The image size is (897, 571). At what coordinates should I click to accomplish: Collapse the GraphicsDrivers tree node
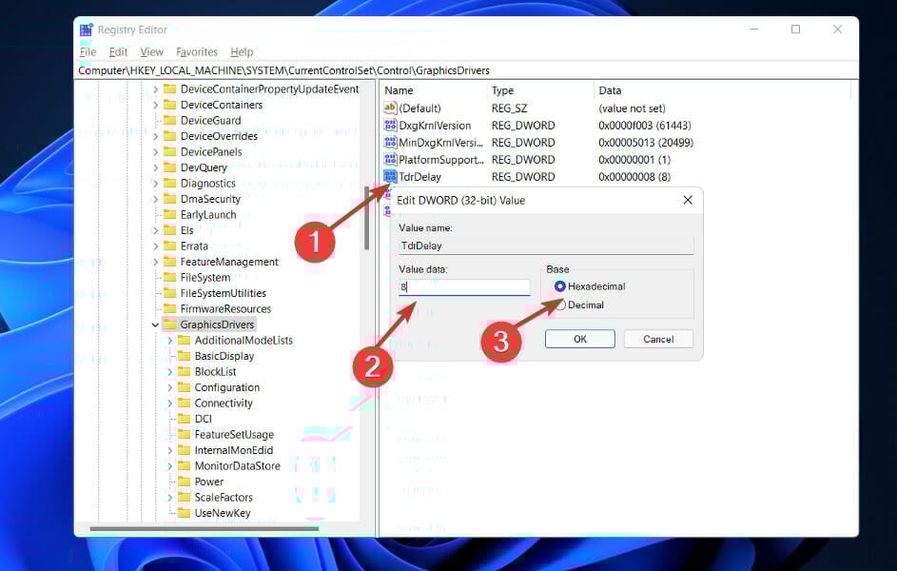[x=154, y=324]
